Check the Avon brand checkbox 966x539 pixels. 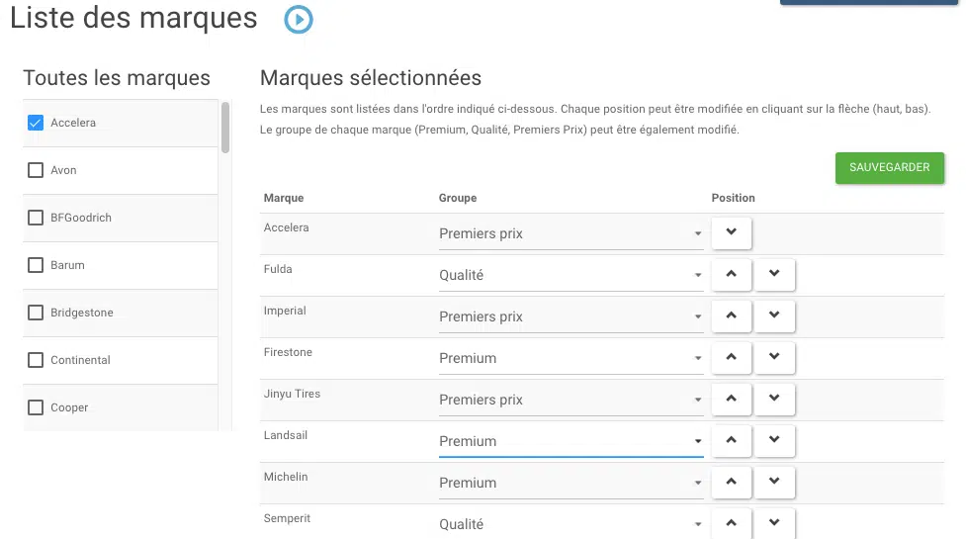click(36, 170)
